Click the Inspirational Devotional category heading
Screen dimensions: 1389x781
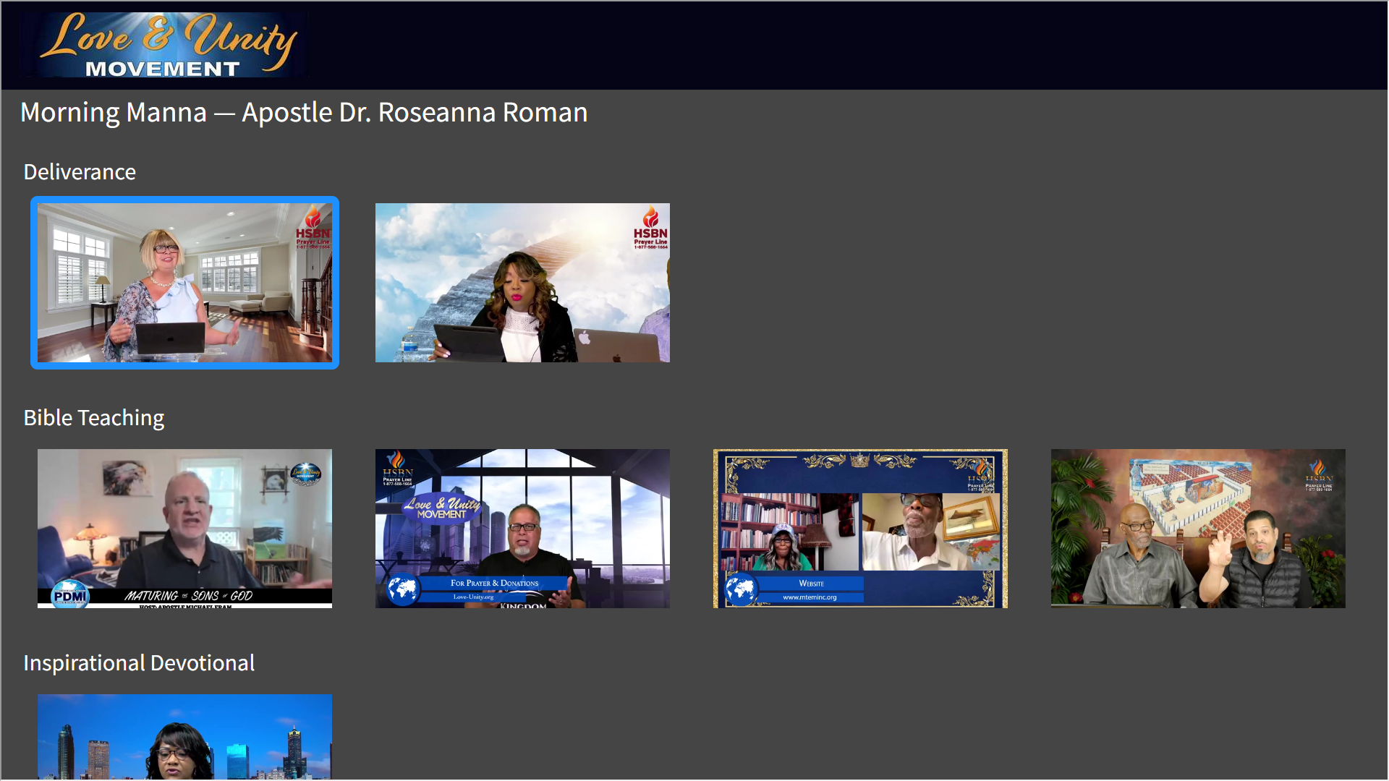tap(139, 663)
